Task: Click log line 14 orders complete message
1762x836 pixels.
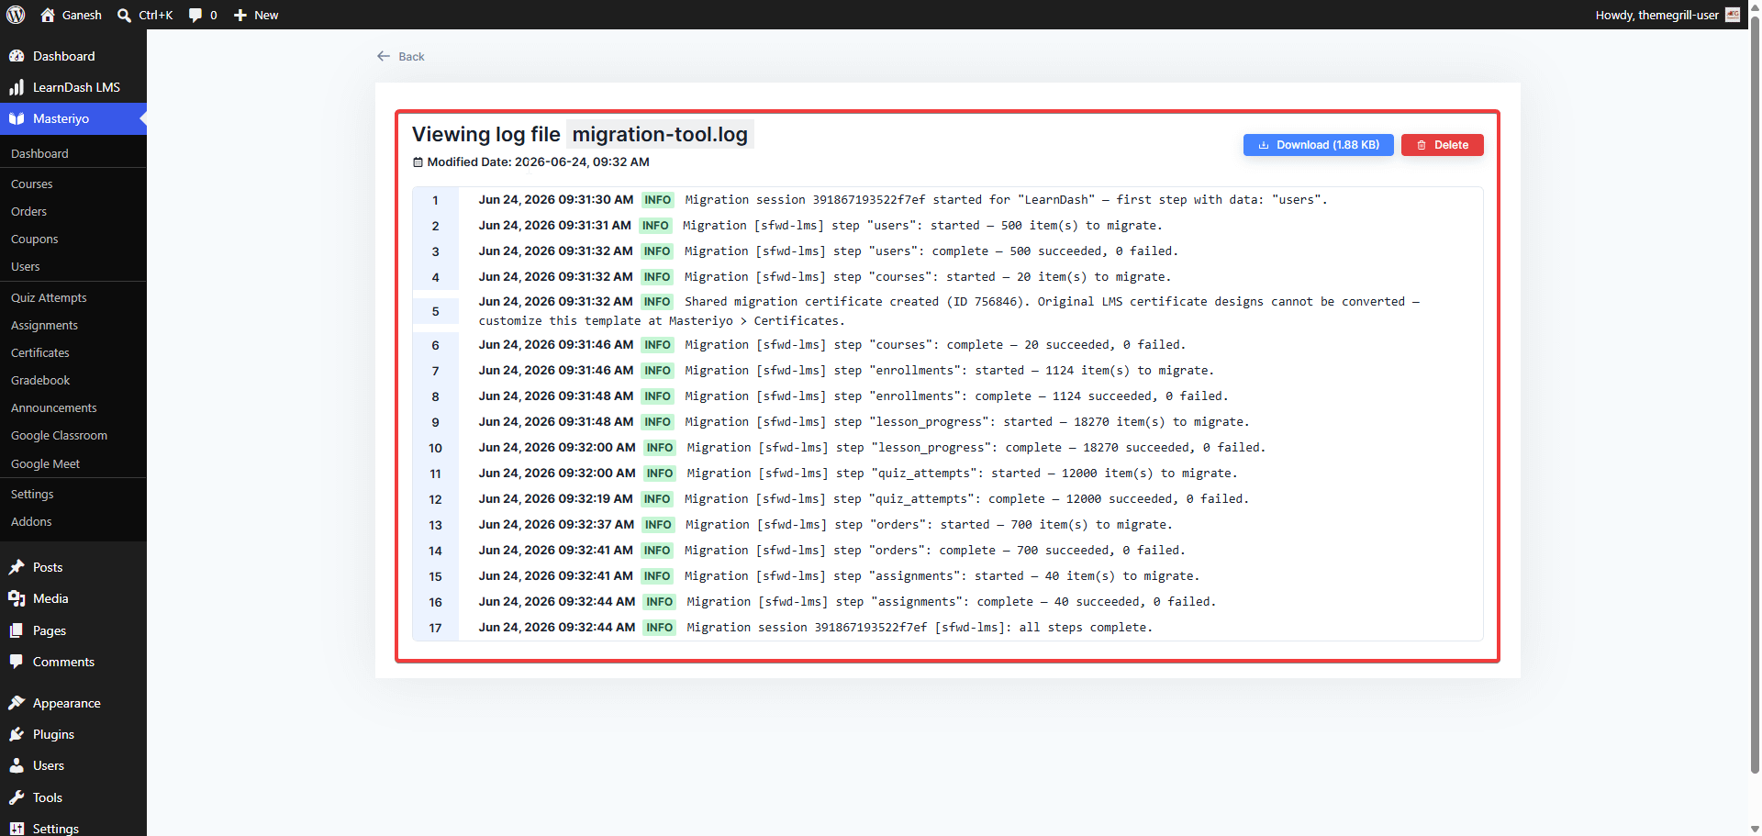Action: point(935,550)
